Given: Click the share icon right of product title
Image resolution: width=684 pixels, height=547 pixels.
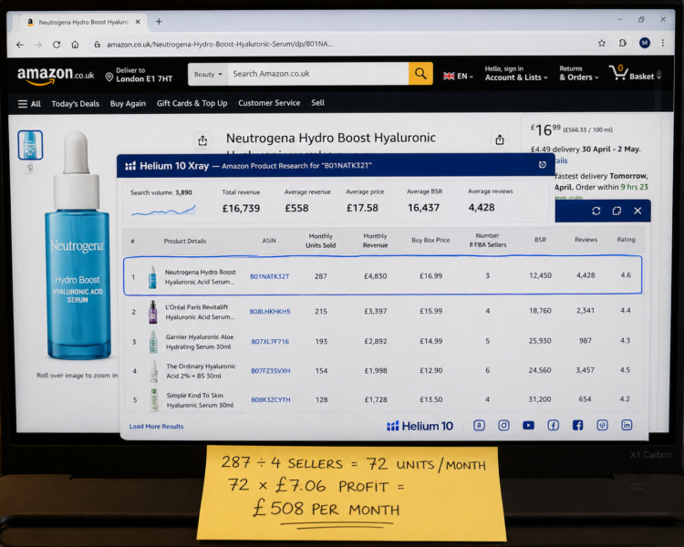Looking at the screenshot, I should pos(500,139).
